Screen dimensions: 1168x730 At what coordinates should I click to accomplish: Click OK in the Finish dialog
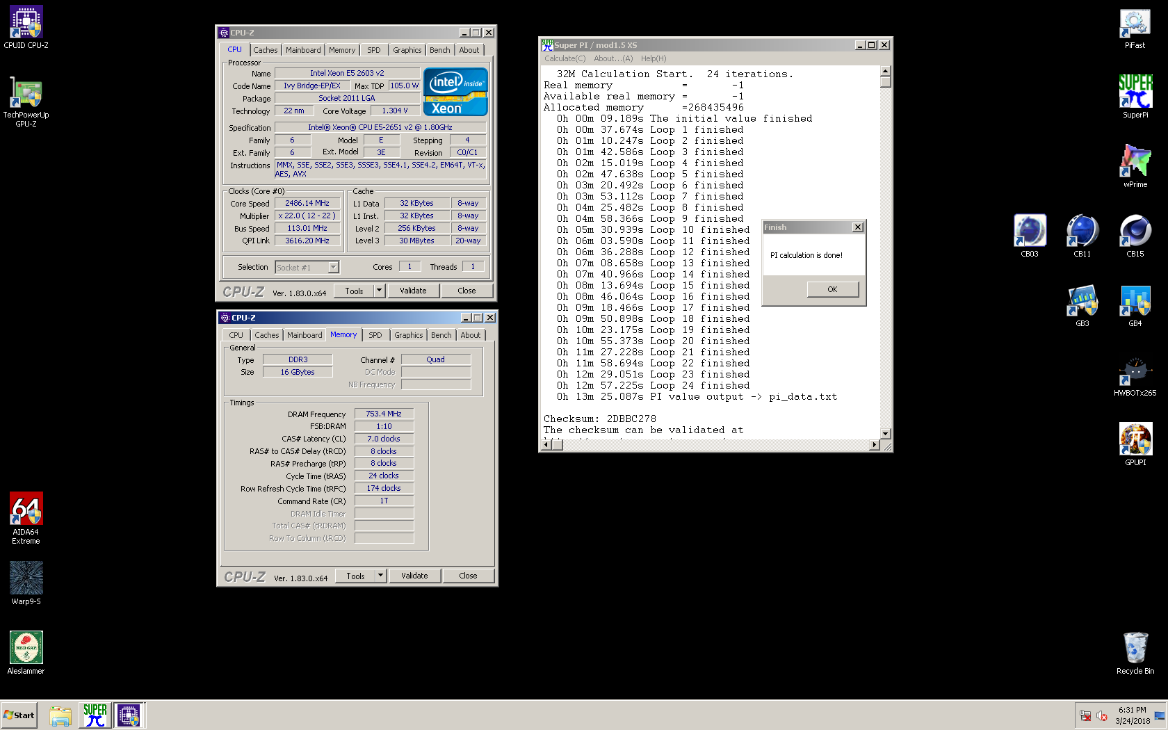point(832,289)
